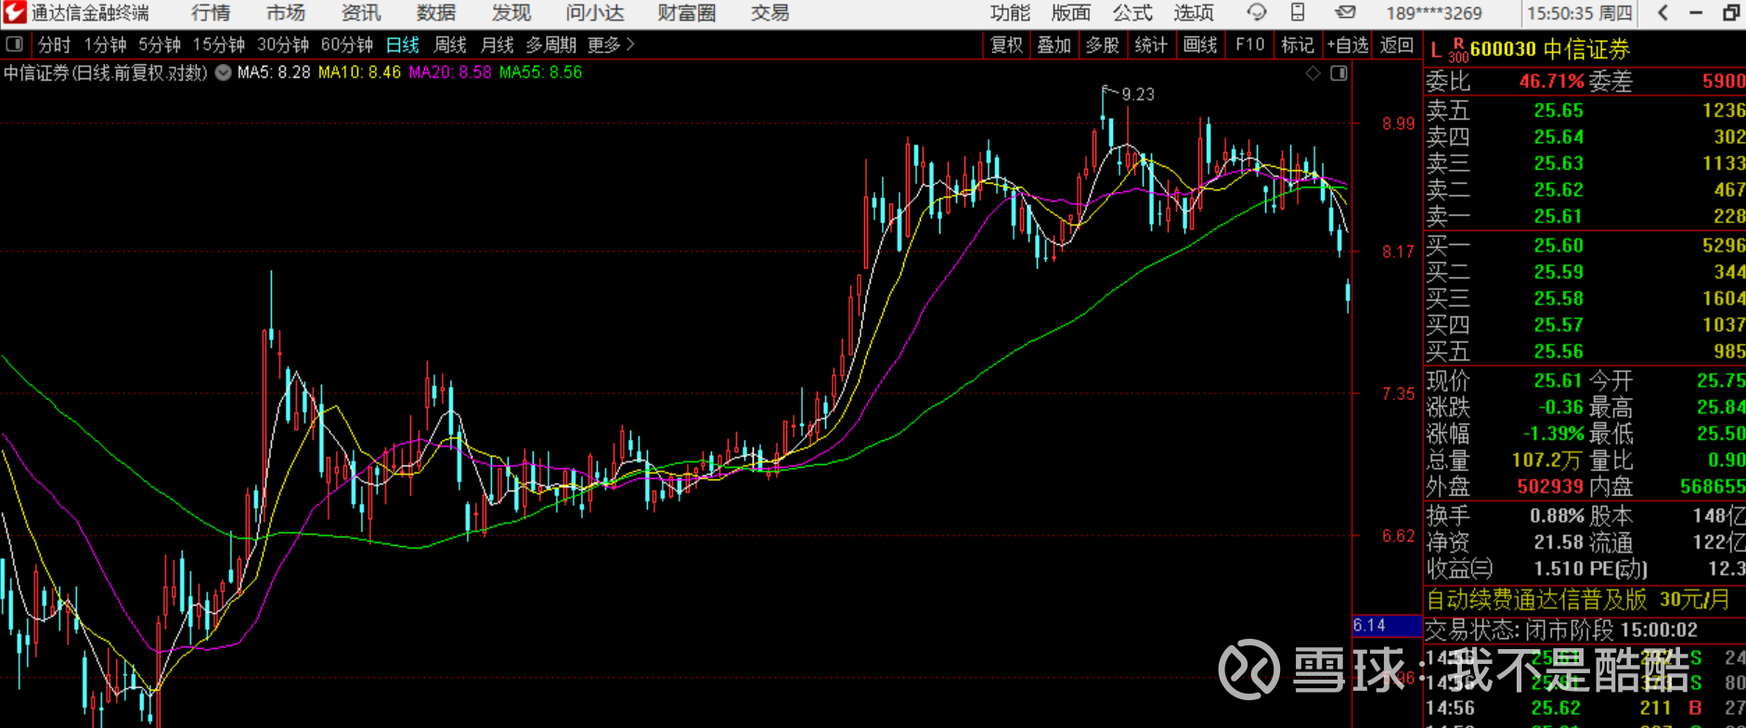Open the 市场 menu
The height and width of the screenshot is (728, 1746).
tap(286, 13)
